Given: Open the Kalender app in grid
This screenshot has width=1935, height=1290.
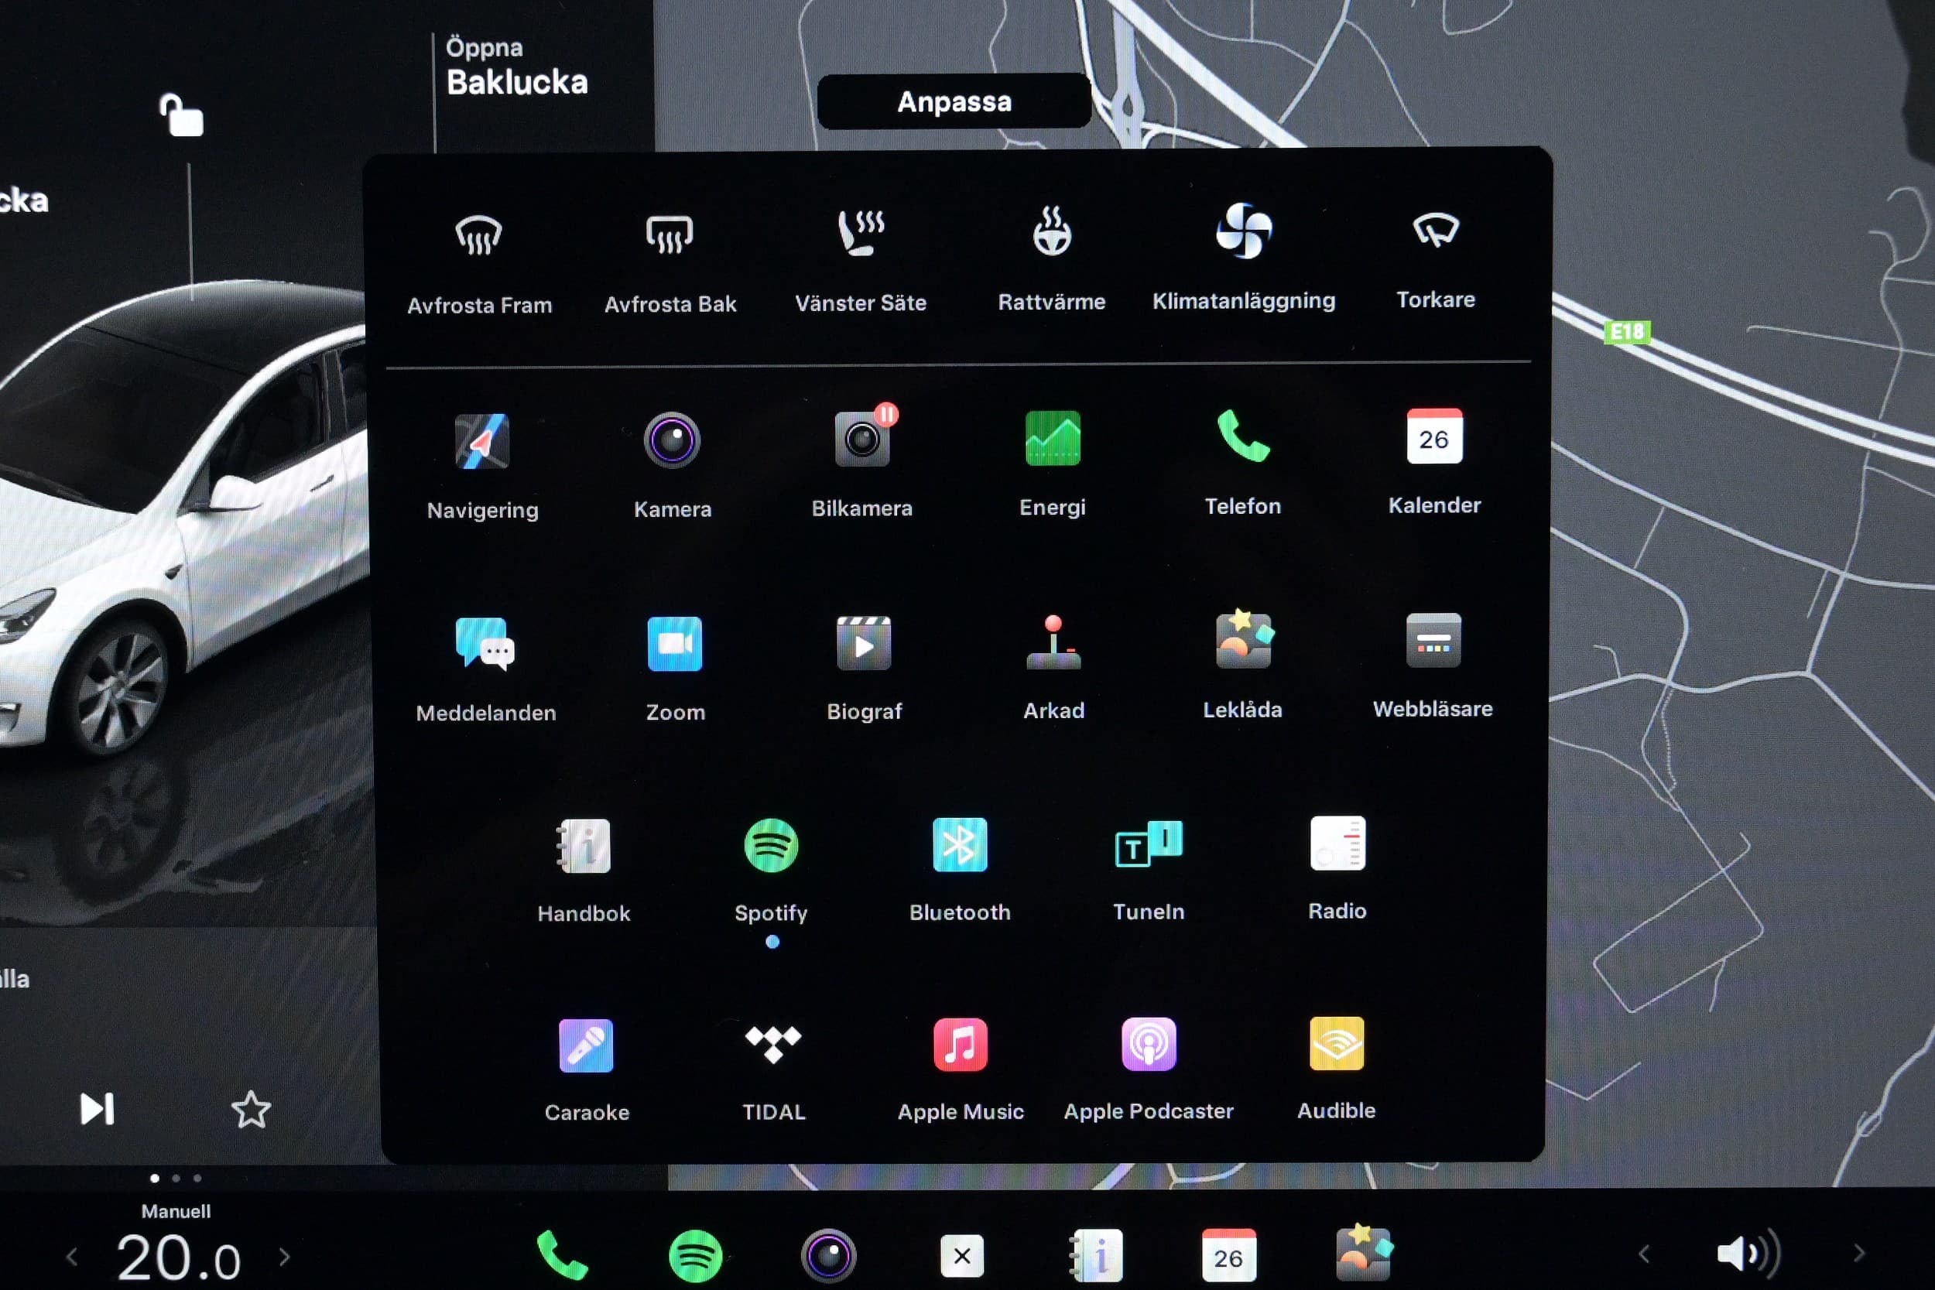Looking at the screenshot, I should pos(1434,436).
